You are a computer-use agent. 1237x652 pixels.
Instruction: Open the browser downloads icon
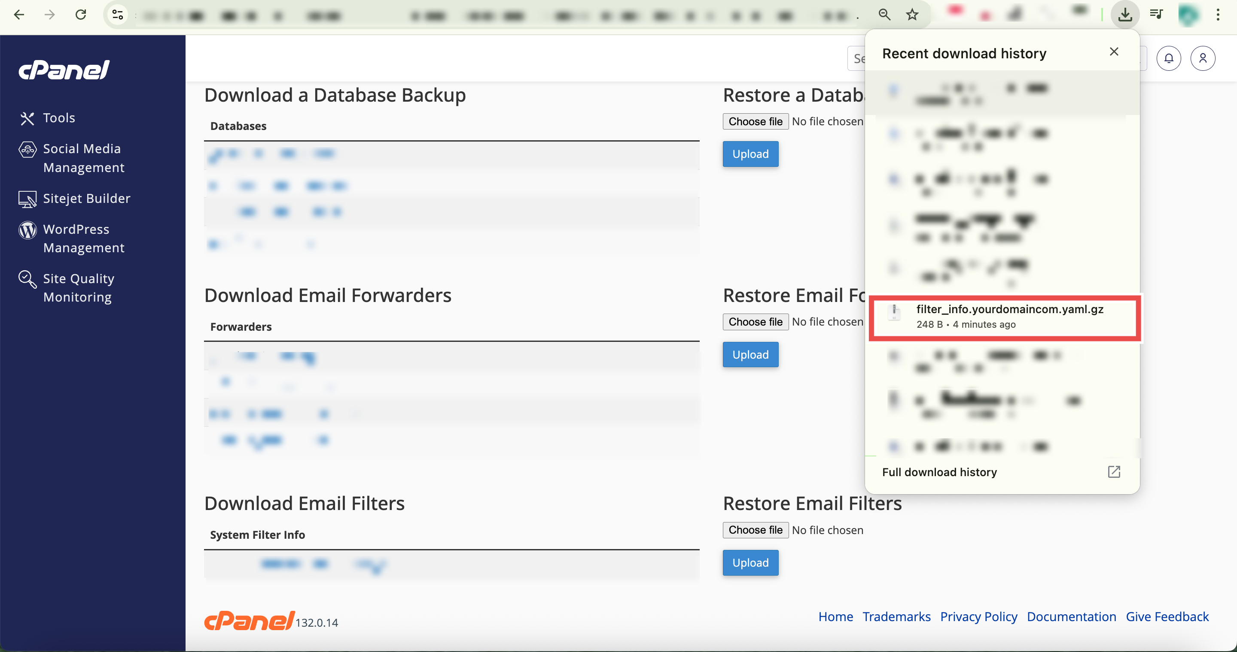(1124, 15)
